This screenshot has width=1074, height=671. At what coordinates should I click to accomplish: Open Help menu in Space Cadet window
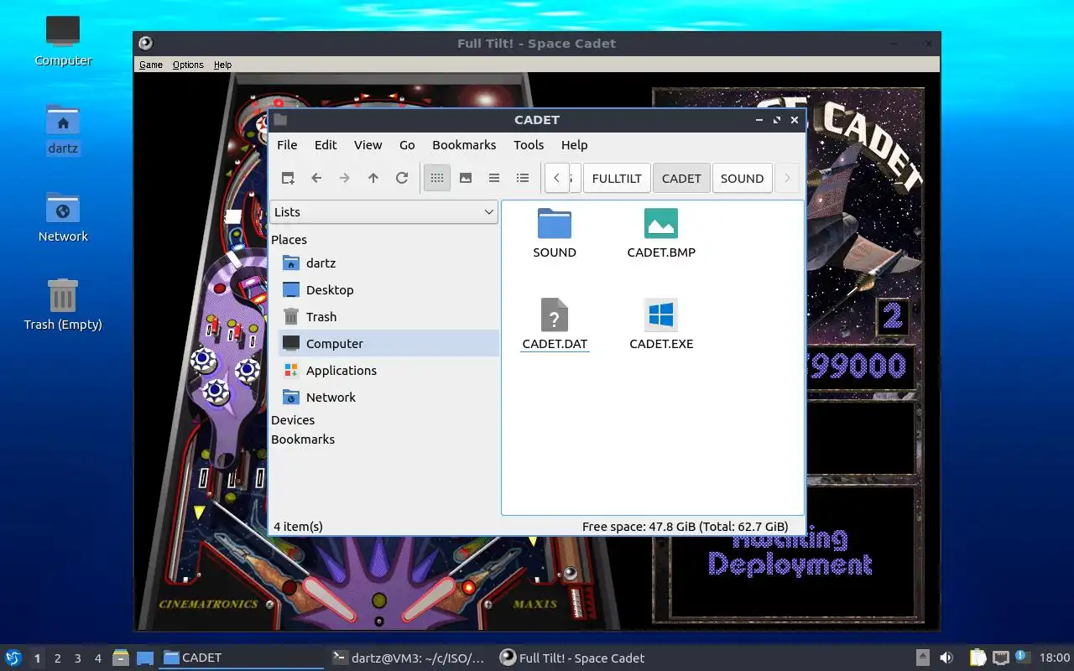[x=222, y=65]
